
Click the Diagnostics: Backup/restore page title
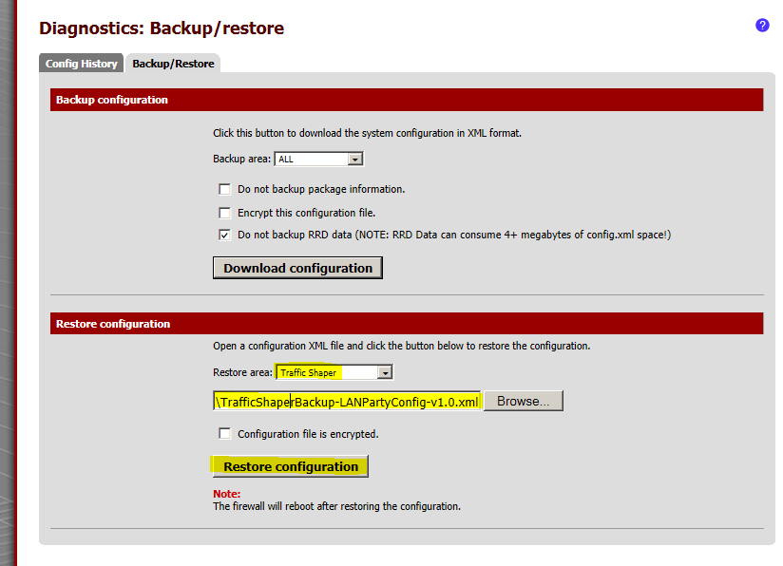pyautogui.click(x=162, y=28)
